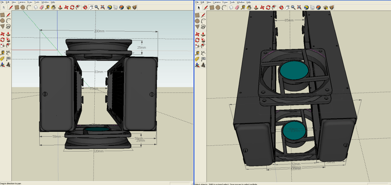This screenshot has height=185, width=391.
Task: Open the Window menu in right window
Action: coord(241,2)
